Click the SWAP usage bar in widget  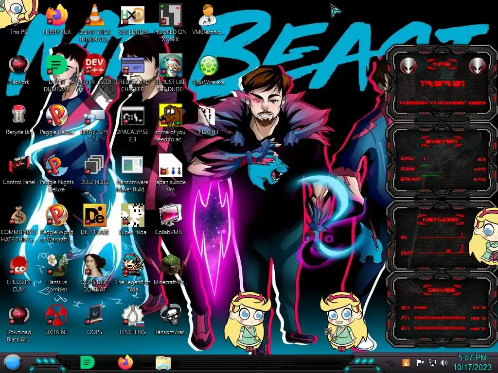pos(430,175)
